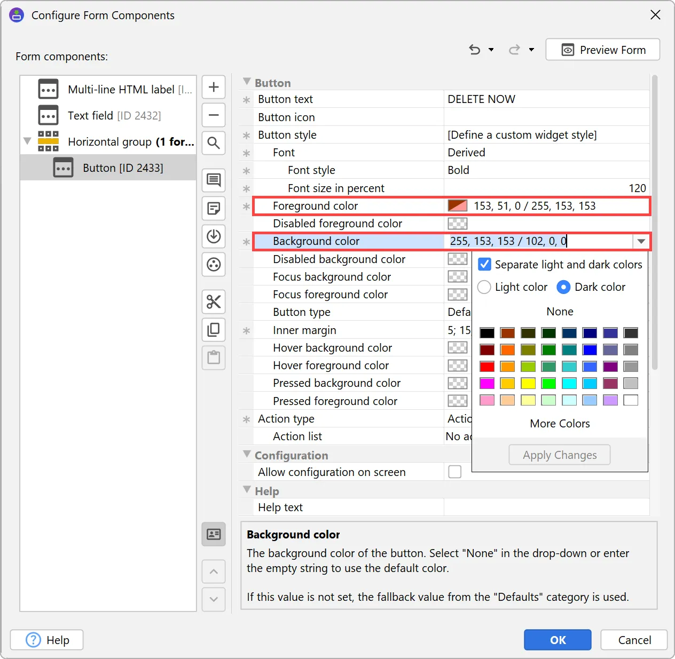The width and height of the screenshot is (675, 659).
Task: Uncheck Separate light and dark colors
Action: pyautogui.click(x=484, y=264)
